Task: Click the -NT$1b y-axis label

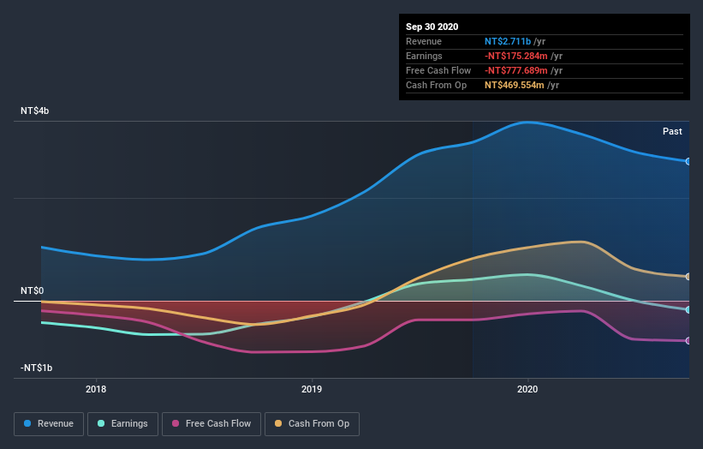Action: [36, 368]
